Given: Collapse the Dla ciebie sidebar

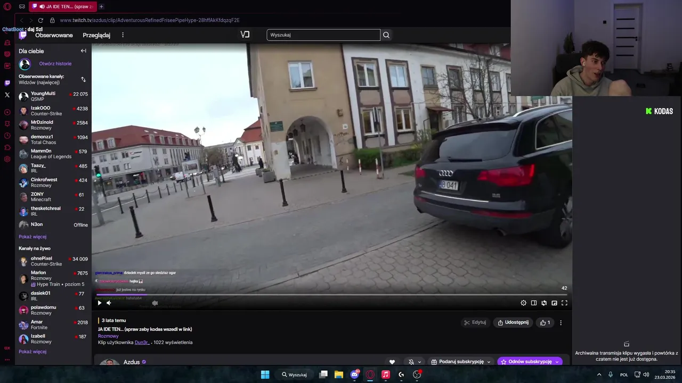Looking at the screenshot, I should coord(83,51).
